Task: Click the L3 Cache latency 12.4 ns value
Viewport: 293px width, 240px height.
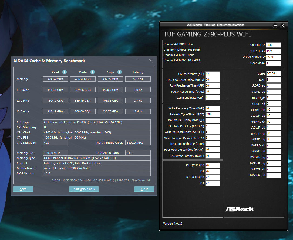Action: (138, 111)
